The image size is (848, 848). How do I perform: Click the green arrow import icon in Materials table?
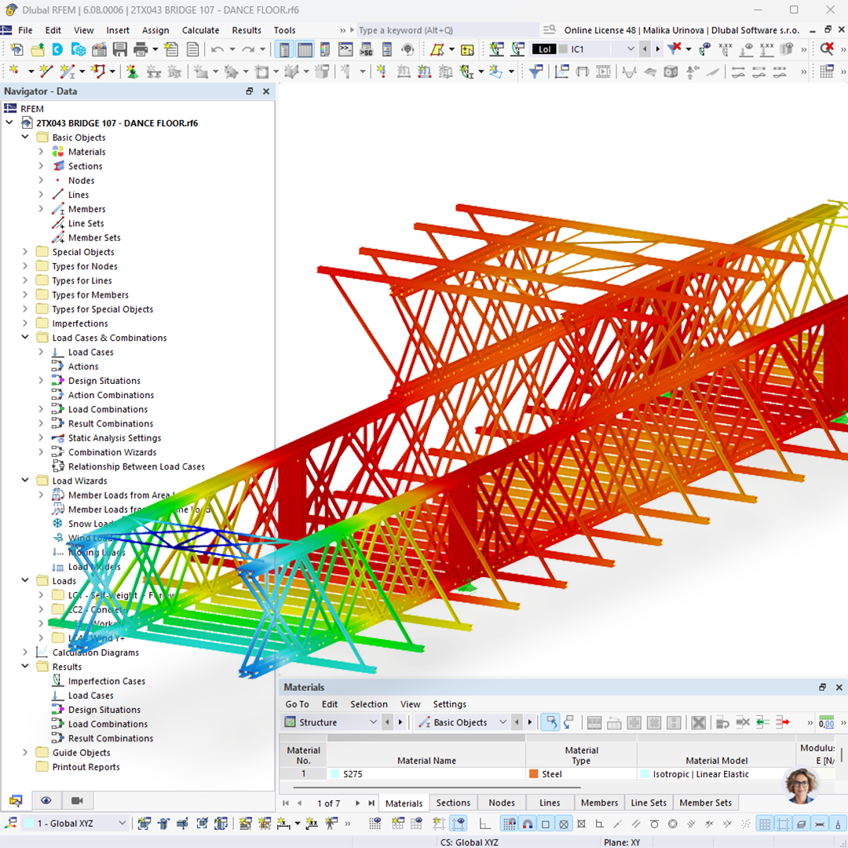click(762, 722)
